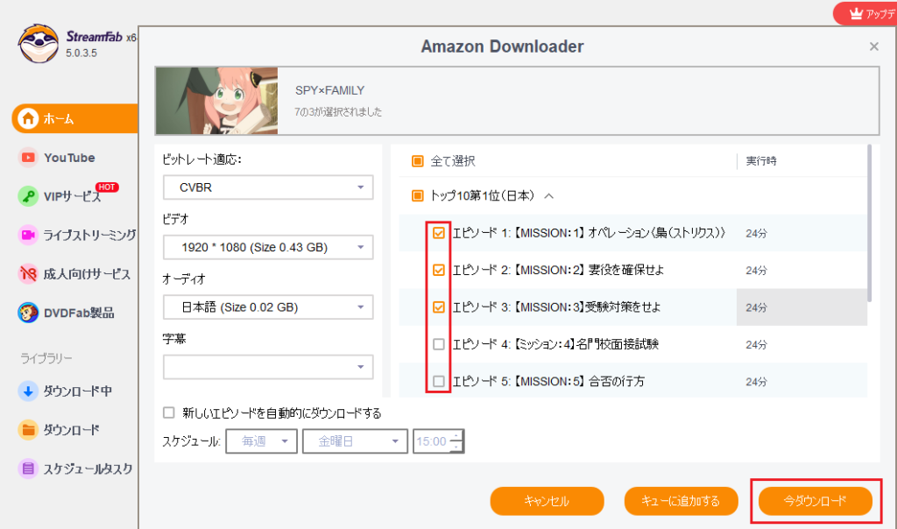Click the SPY×FAMILY title text

(x=329, y=90)
